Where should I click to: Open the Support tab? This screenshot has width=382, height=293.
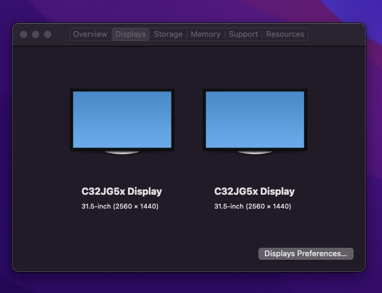pyautogui.click(x=243, y=34)
